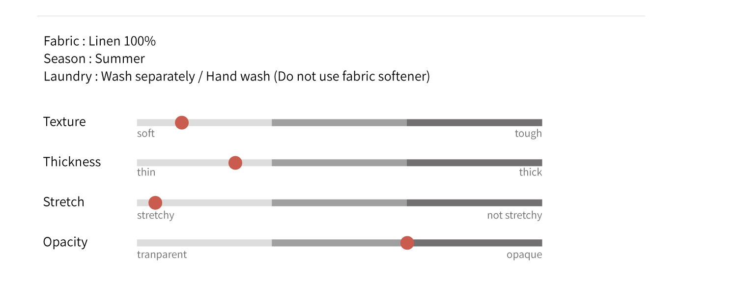Select the 'tough' label under the Texture slider
The width and height of the screenshot is (737, 284).
[528, 134]
